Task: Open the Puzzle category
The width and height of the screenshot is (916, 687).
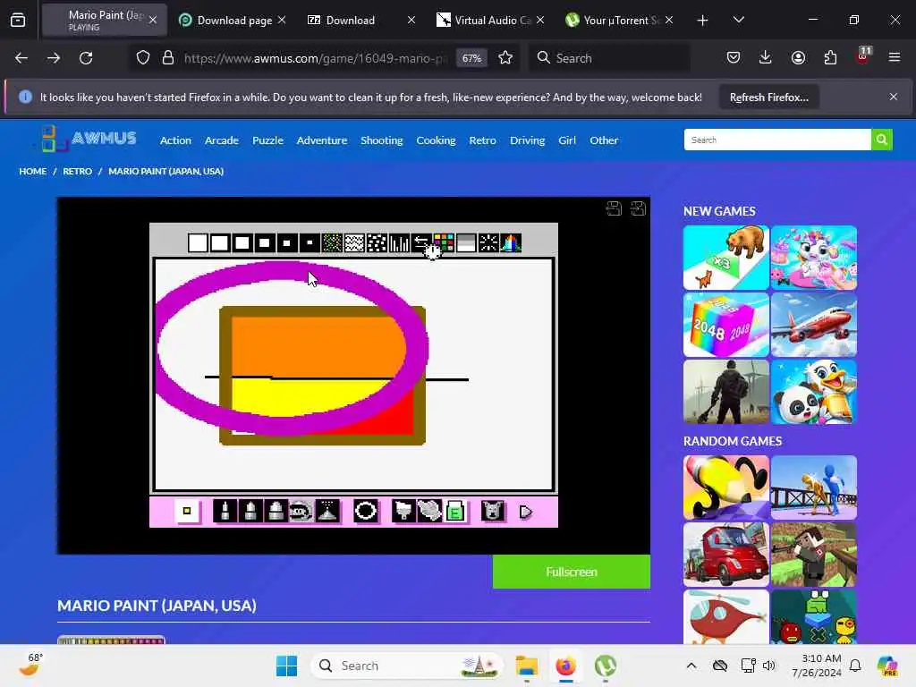Action: pyautogui.click(x=267, y=140)
